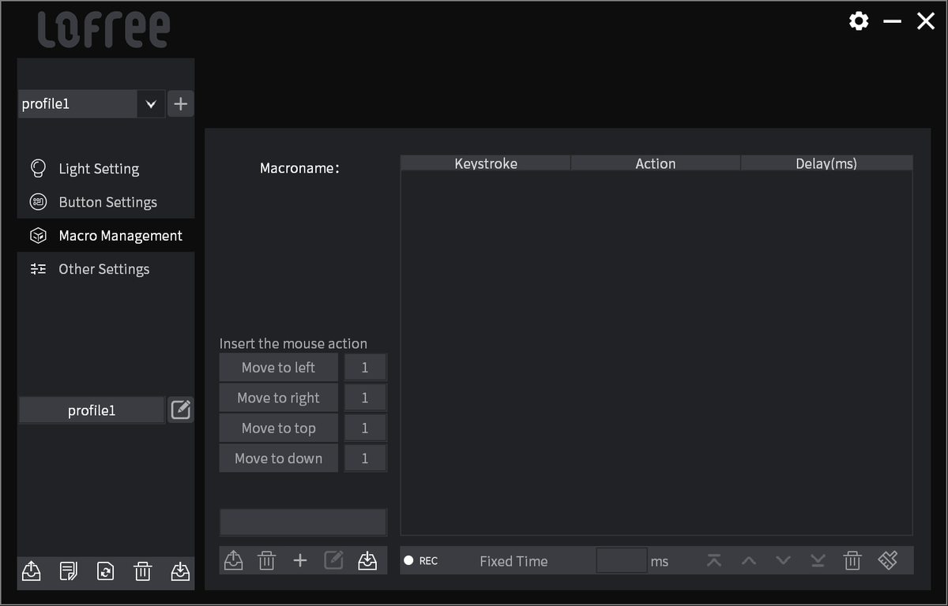Image resolution: width=948 pixels, height=606 pixels.
Task: Edit macro name with the macro pencil icon
Action: 333,560
